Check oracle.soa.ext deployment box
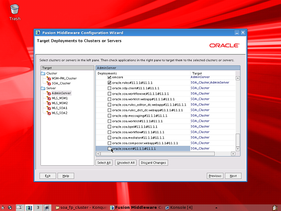 pyautogui.click(x=109, y=149)
